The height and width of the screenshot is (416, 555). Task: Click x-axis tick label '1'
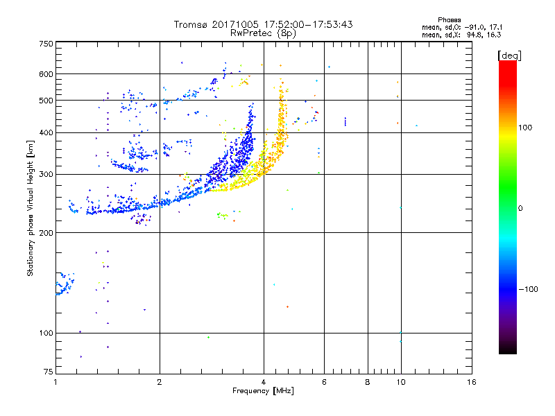tap(55, 382)
